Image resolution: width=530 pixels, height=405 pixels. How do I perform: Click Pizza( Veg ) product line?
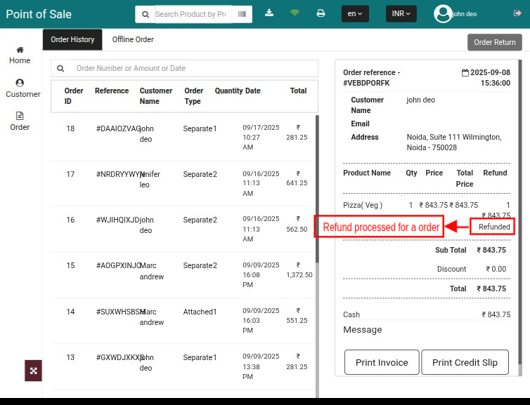(363, 205)
